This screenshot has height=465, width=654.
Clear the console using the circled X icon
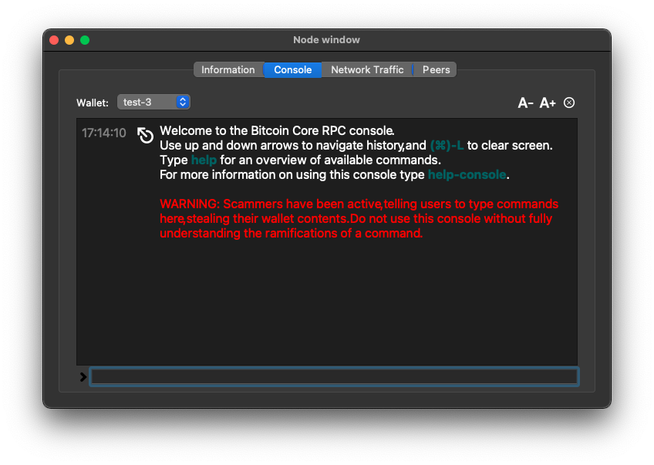tap(568, 103)
